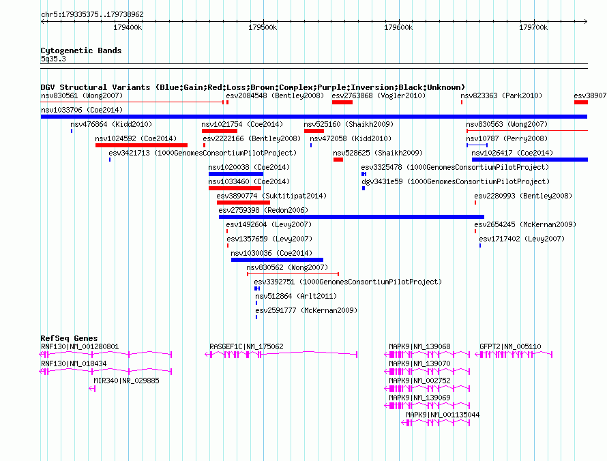The image size is (607, 461).
Task: Click the MAPK9|NM_139069 gene label
Action: tap(419, 398)
